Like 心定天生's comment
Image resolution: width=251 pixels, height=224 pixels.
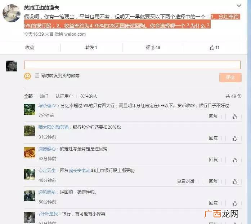(235, 181)
